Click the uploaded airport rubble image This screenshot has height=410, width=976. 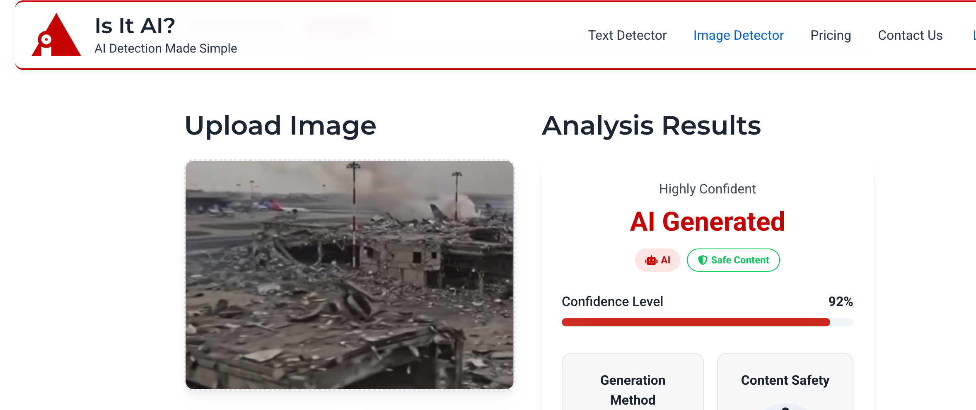[349, 275]
